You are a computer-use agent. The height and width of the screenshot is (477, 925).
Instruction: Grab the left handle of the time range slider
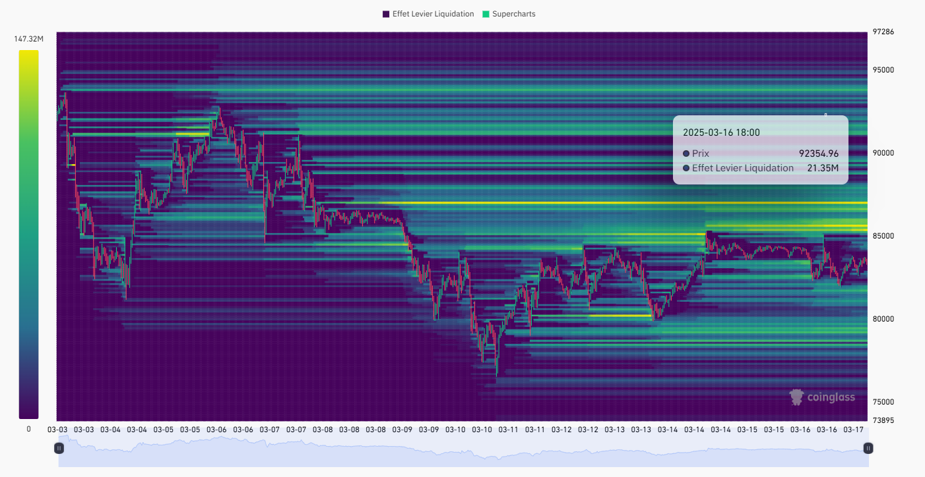click(x=59, y=448)
